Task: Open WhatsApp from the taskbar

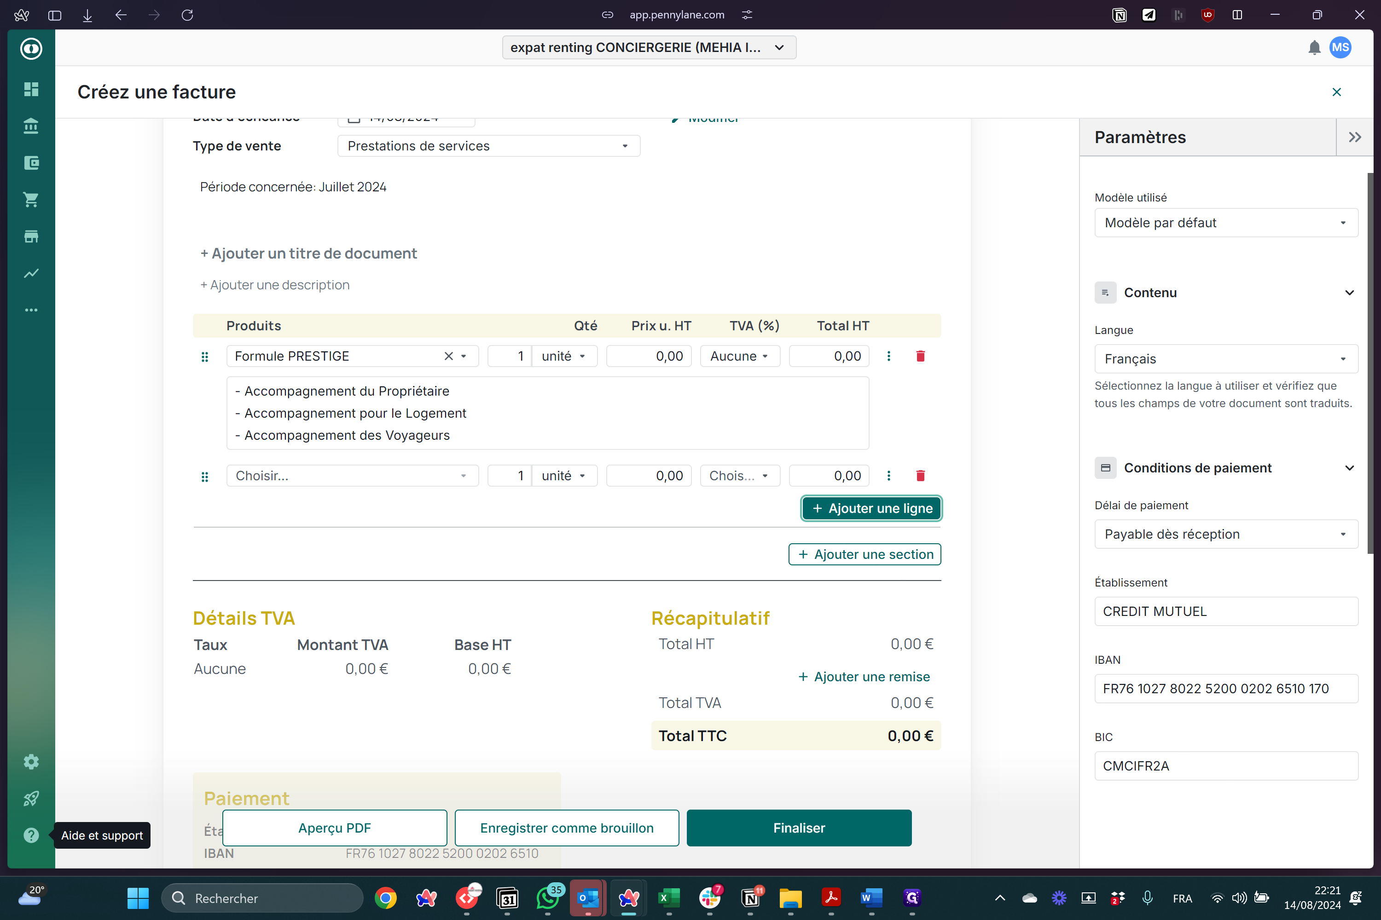Action: click(548, 898)
